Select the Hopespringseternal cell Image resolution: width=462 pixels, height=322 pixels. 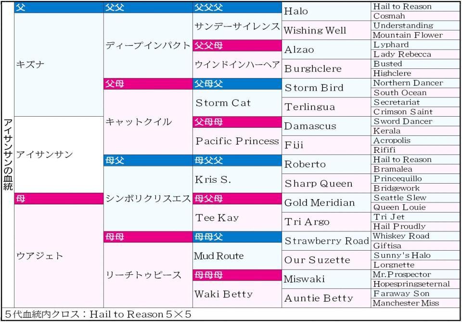coord(415,284)
